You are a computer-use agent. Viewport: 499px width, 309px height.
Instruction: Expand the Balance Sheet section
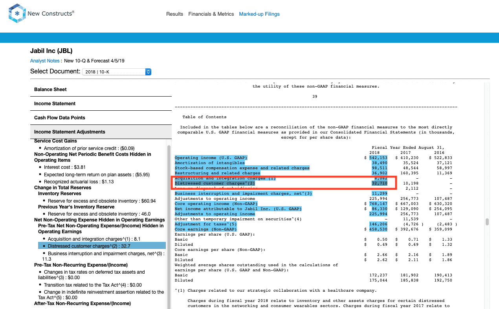point(101,90)
